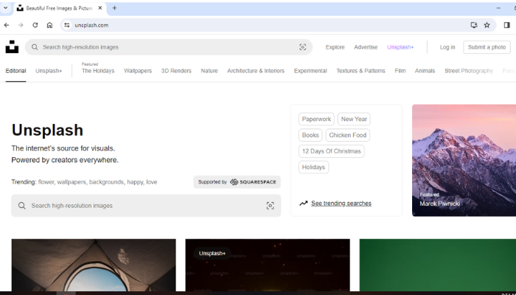Click Explore in the header
Viewport: 516px width, 295px height.
tap(335, 47)
